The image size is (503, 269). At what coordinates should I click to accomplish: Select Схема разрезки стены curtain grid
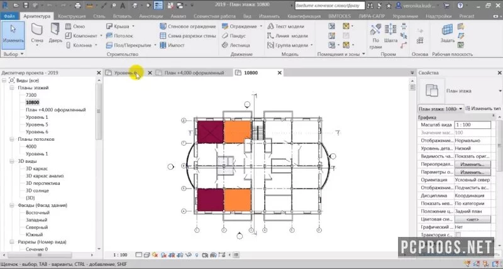coord(187,36)
